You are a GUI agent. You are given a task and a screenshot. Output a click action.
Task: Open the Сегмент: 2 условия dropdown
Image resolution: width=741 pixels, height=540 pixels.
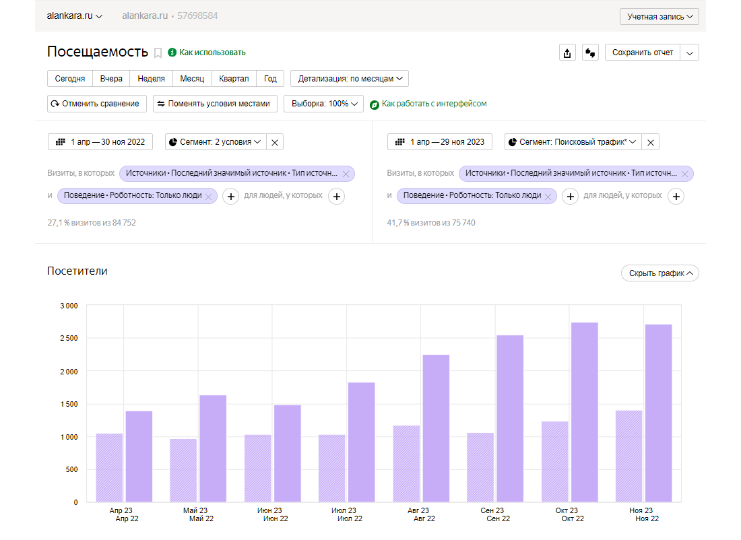[216, 141]
